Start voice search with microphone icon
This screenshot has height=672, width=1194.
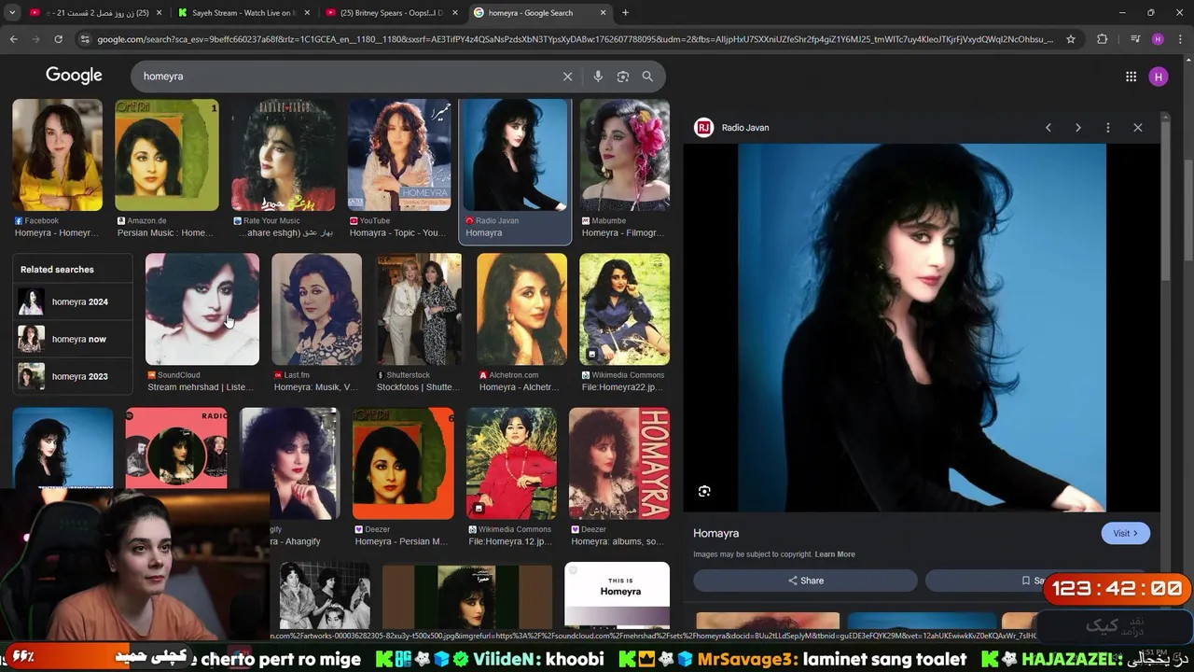(598, 77)
